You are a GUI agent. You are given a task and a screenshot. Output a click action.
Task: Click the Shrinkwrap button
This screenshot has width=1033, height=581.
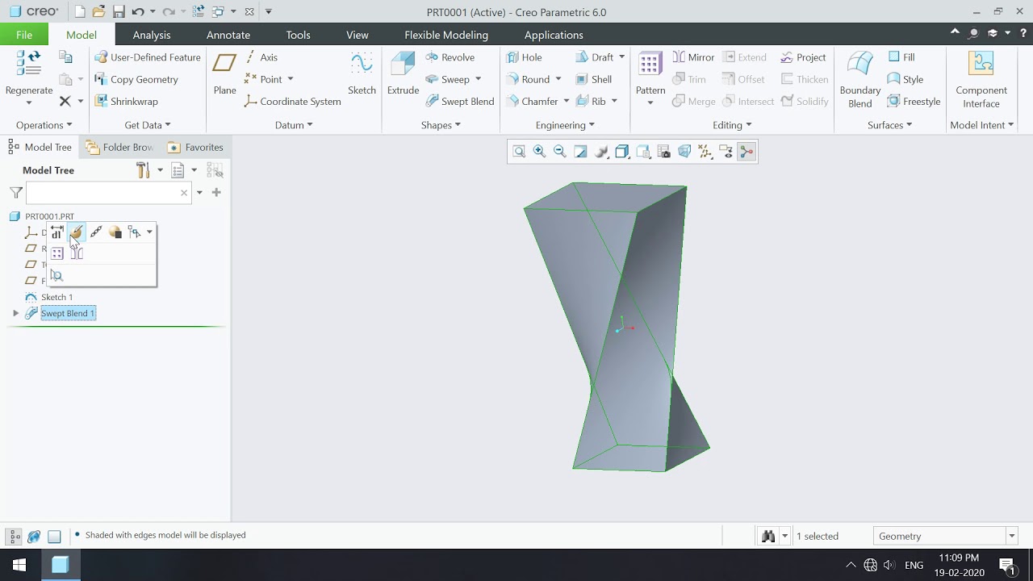127,101
